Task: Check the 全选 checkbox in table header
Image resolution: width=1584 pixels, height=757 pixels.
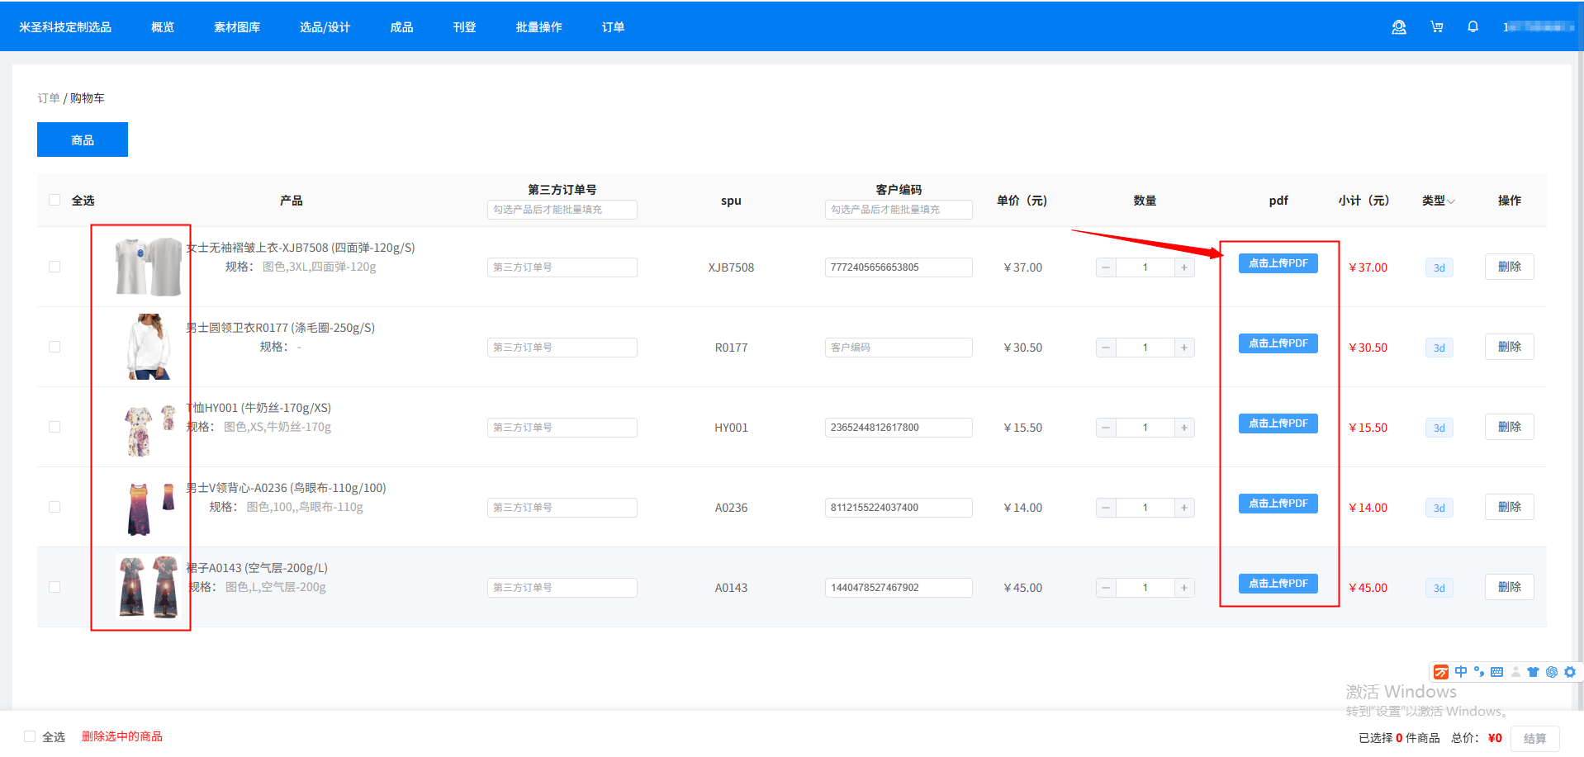Action: 55,200
